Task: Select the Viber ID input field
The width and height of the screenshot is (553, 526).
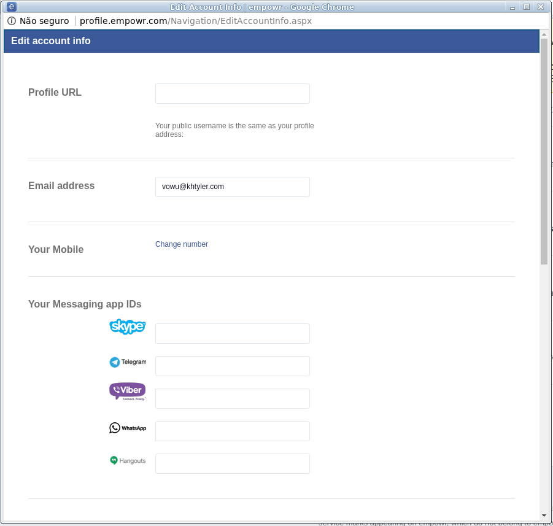Action: pos(233,399)
